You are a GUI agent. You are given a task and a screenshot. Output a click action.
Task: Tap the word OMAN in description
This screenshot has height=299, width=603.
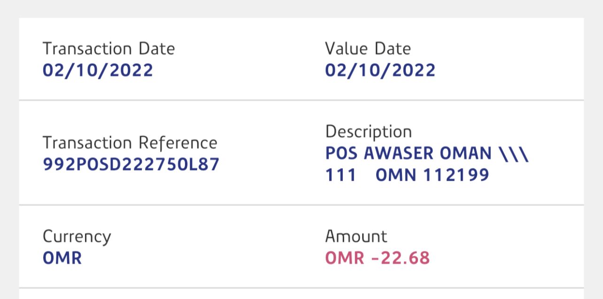(466, 153)
